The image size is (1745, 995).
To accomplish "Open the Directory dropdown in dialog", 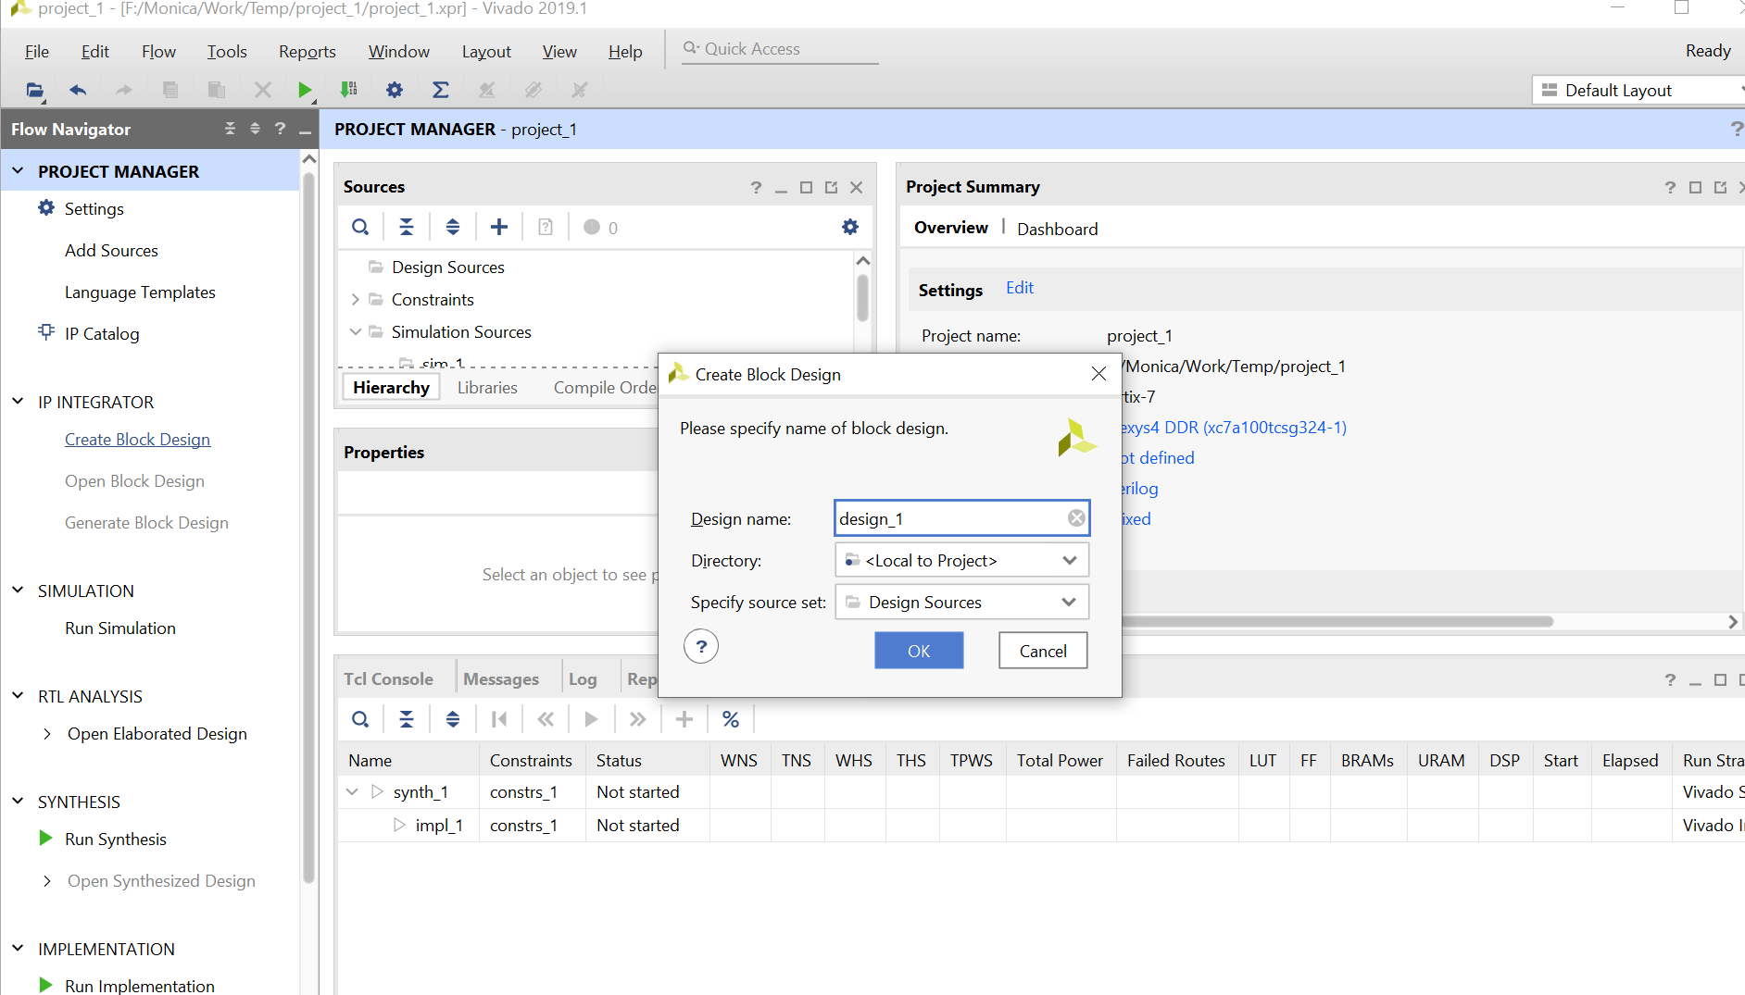I will 961,560.
